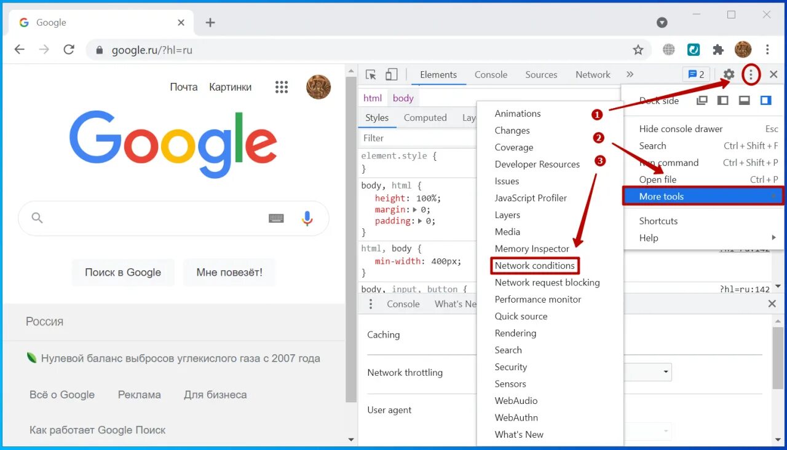Click the Chrome profile avatar in toolbar
787x450 pixels.
click(x=743, y=50)
